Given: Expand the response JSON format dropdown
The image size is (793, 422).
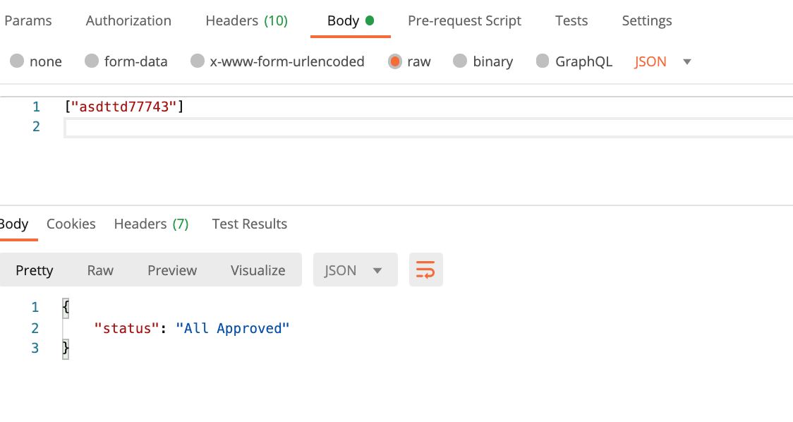Looking at the screenshot, I should pyautogui.click(x=355, y=270).
